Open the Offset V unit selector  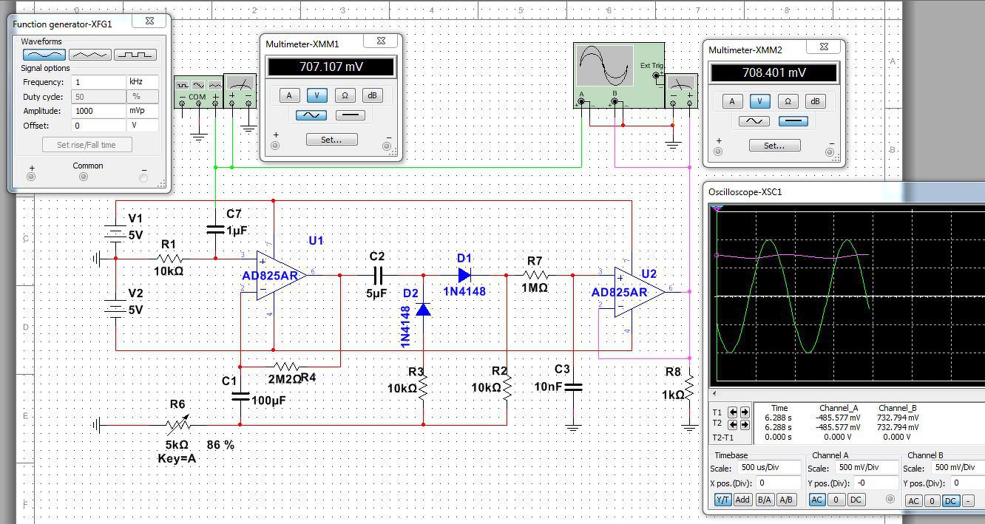143,126
